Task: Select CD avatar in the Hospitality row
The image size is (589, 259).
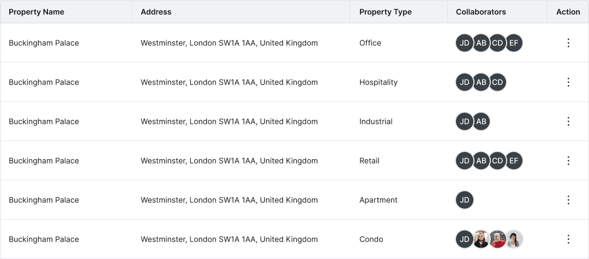Action: [497, 82]
